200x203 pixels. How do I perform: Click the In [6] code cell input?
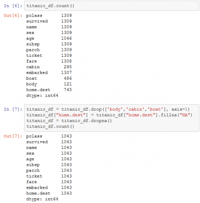click(x=112, y=6)
